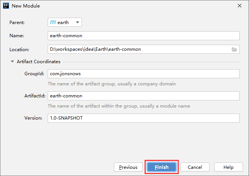
Task: Click the 'New Module' title bar text
Action: 26,6
